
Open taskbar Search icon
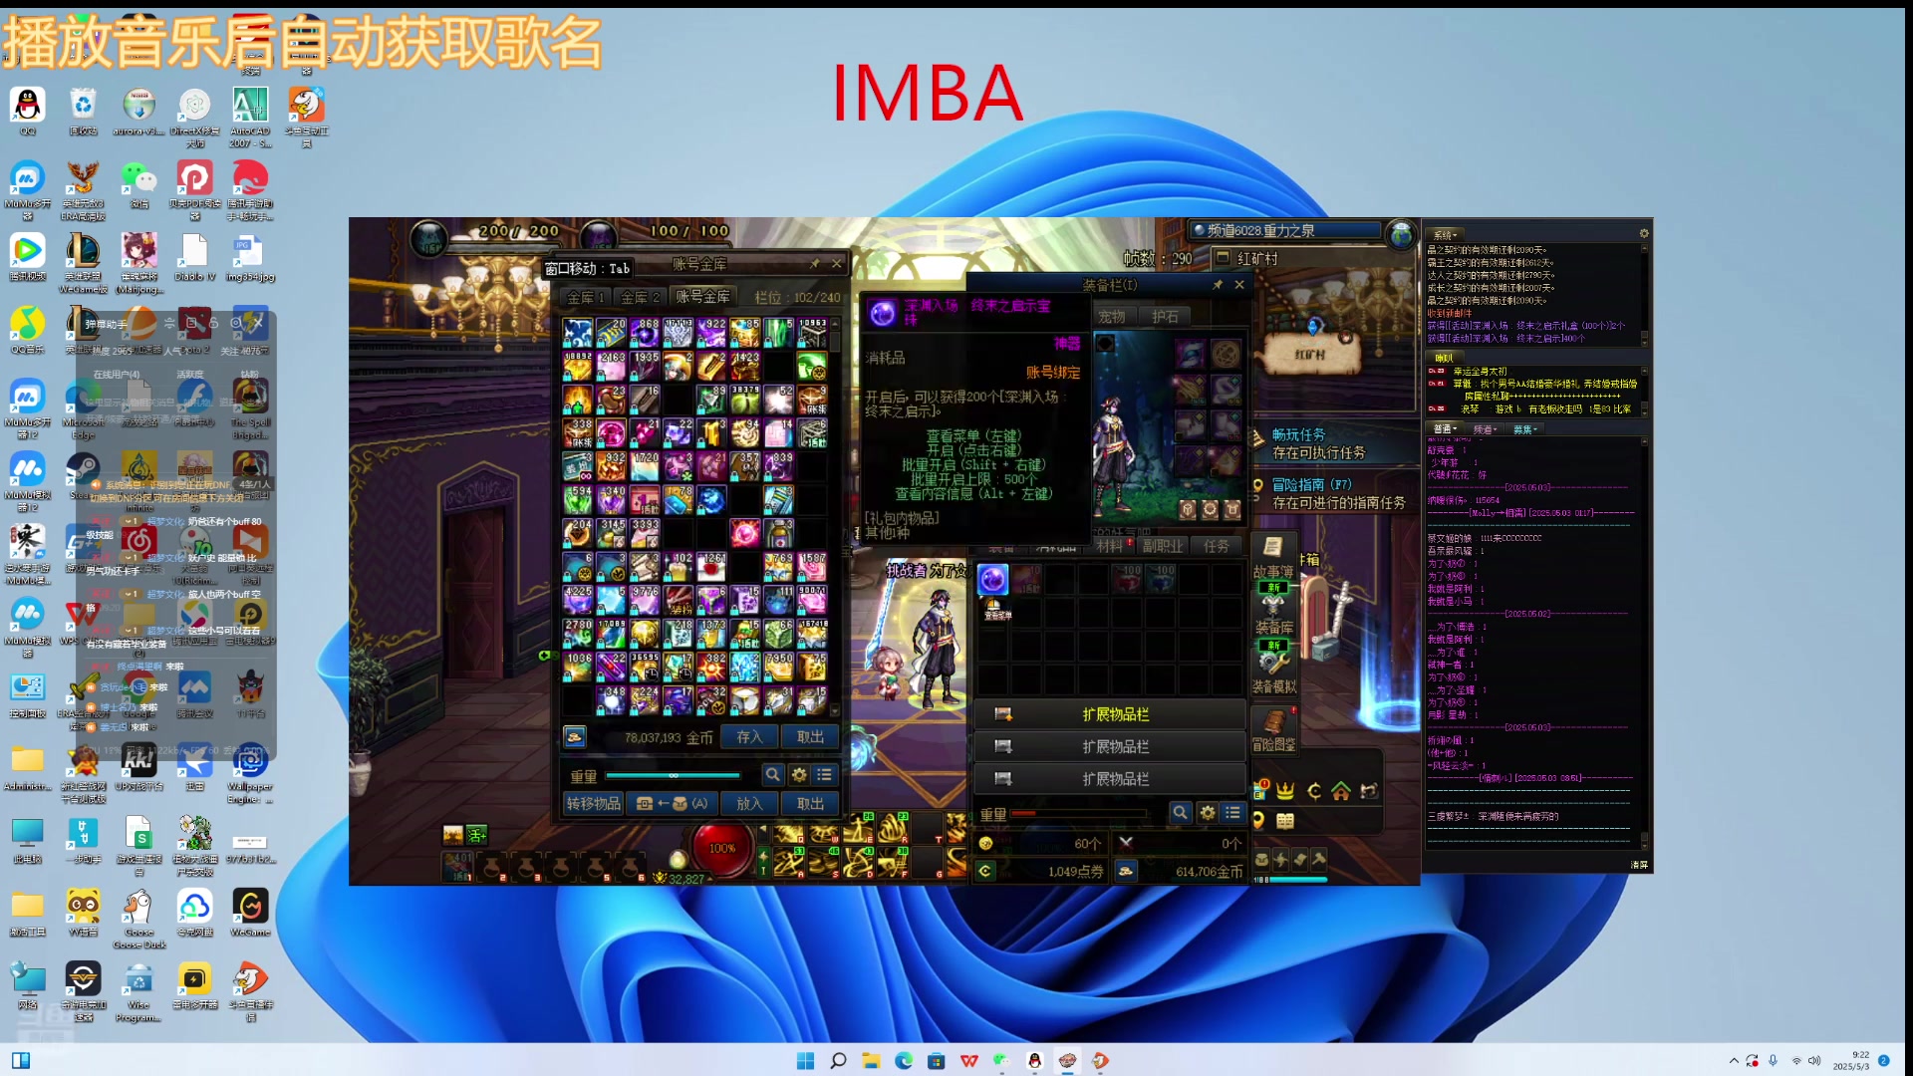click(838, 1060)
